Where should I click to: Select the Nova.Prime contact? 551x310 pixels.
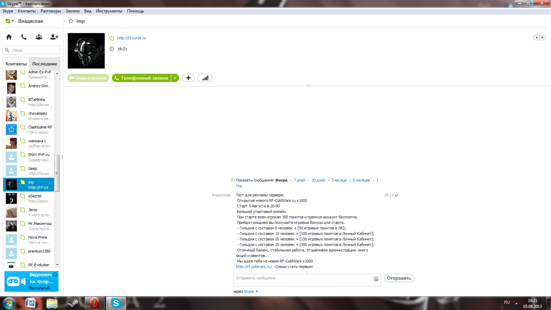click(x=29, y=240)
